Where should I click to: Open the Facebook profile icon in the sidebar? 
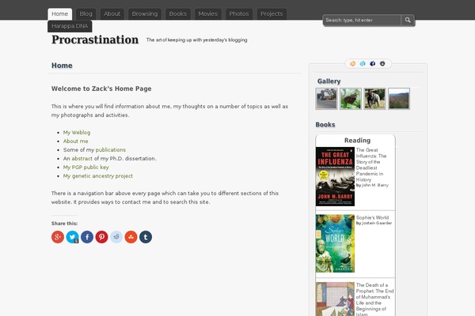point(373,63)
